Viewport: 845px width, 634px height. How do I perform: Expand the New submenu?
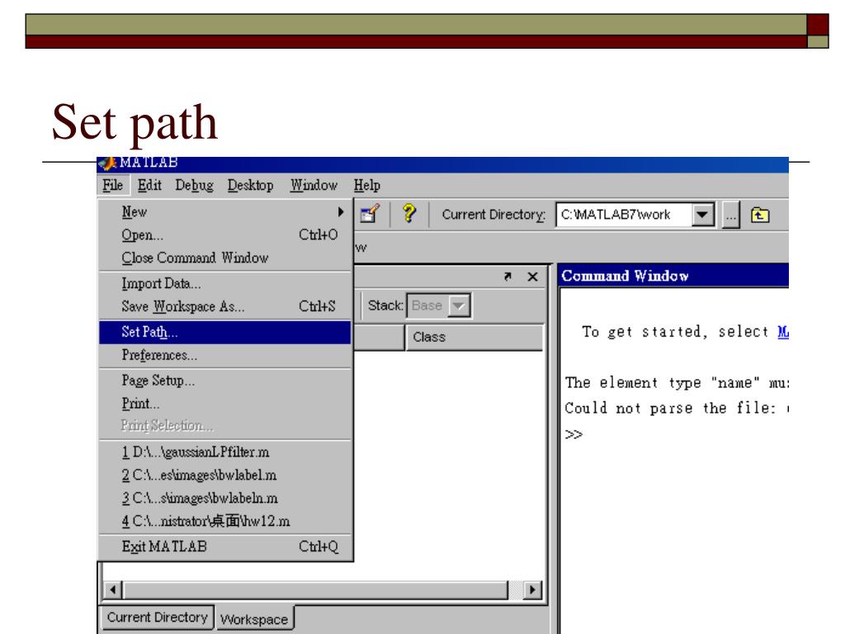coord(226,212)
